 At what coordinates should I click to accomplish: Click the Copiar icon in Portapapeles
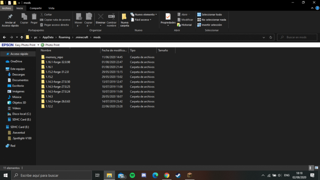click(x=24, y=18)
